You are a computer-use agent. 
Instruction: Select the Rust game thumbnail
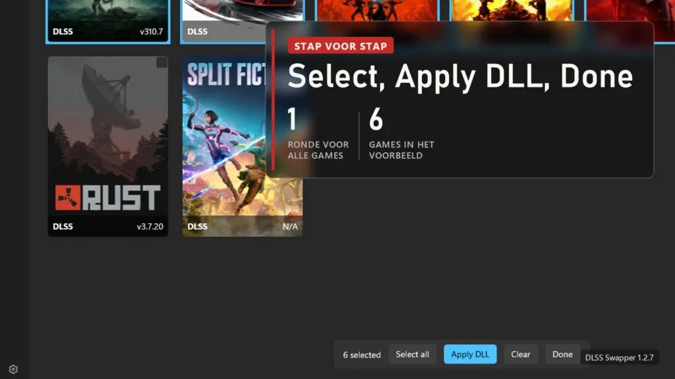[108, 146]
